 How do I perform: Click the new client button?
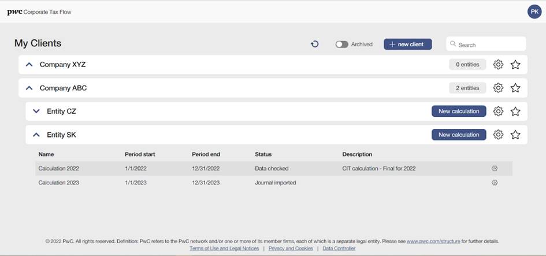click(x=407, y=44)
